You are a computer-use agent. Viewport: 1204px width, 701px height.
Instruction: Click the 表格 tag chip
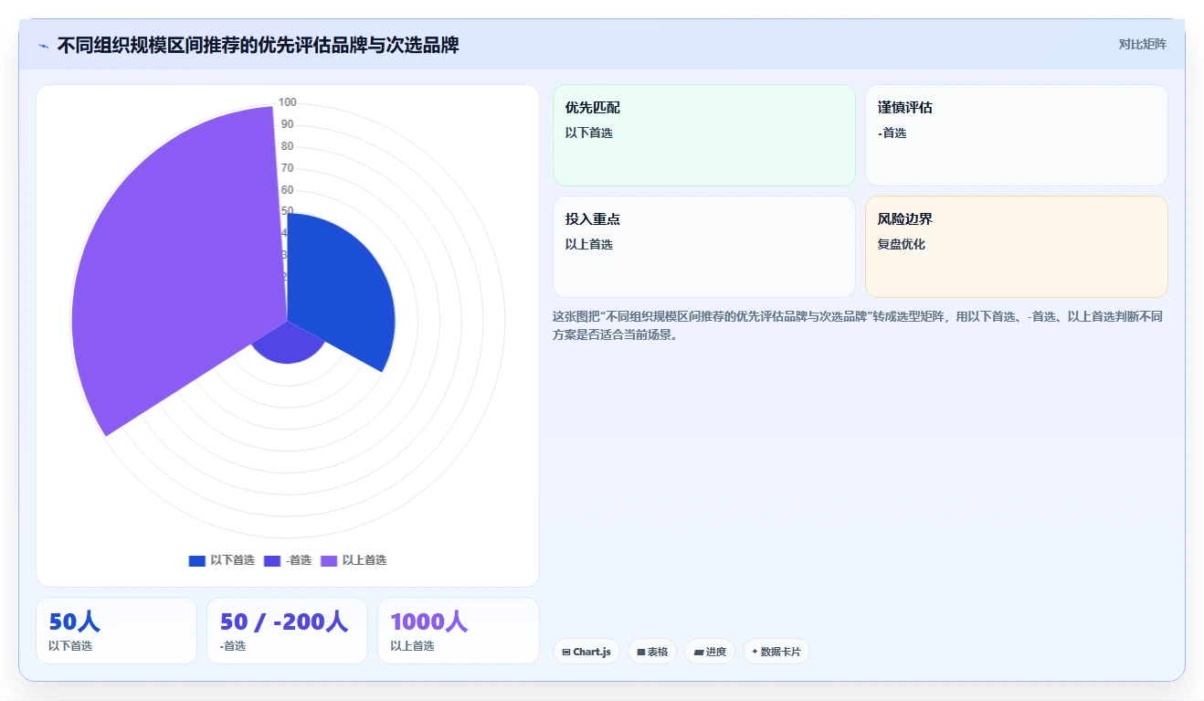tap(652, 652)
